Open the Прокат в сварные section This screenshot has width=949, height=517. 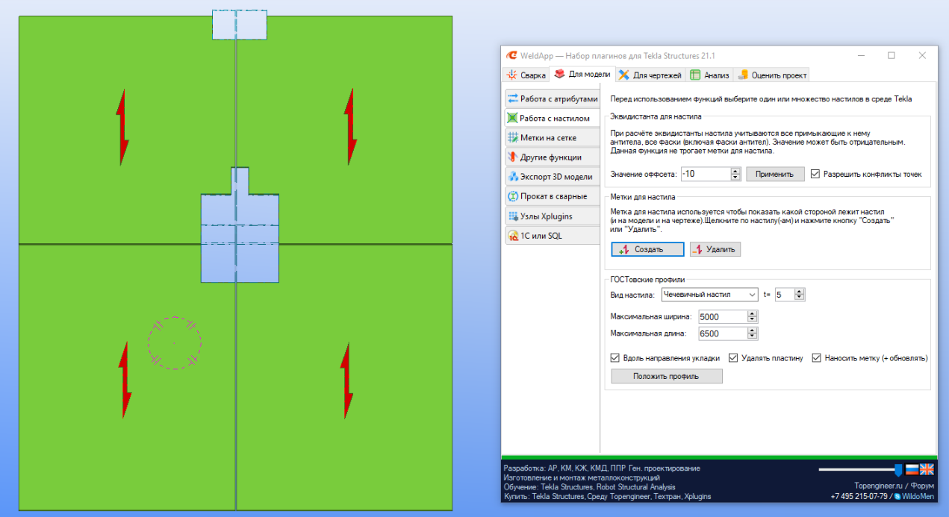point(553,196)
